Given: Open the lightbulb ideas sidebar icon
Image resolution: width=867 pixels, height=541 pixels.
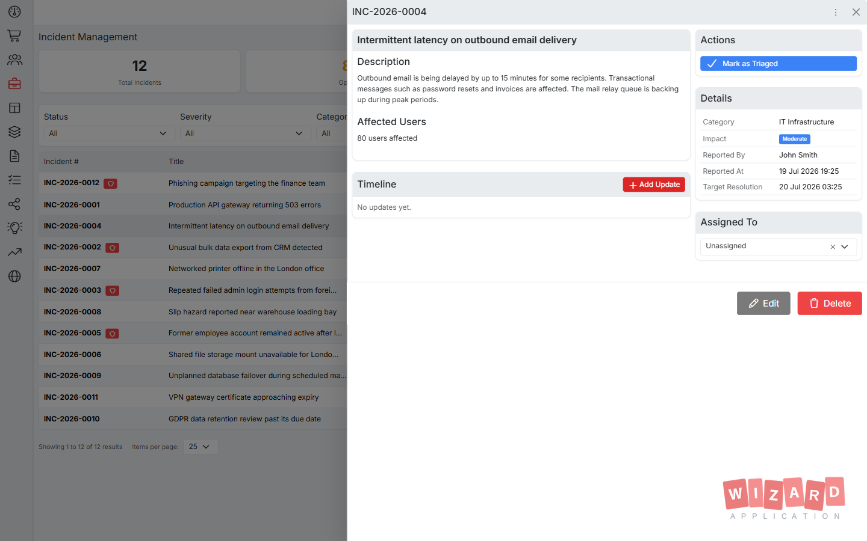Looking at the screenshot, I should pyautogui.click(x=14, y=228).
